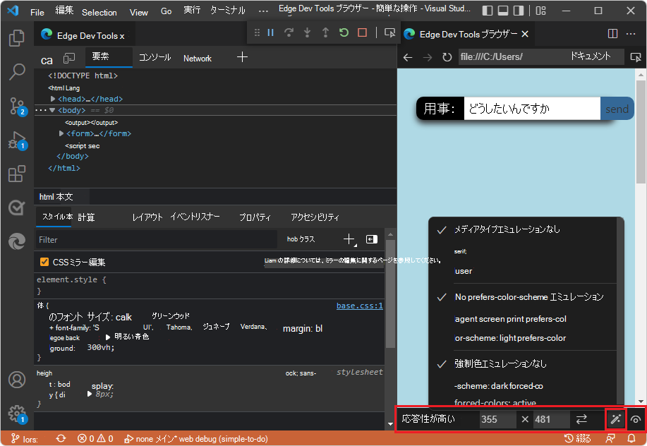
Task: Click the send button in preview
Action: (617, 109)
